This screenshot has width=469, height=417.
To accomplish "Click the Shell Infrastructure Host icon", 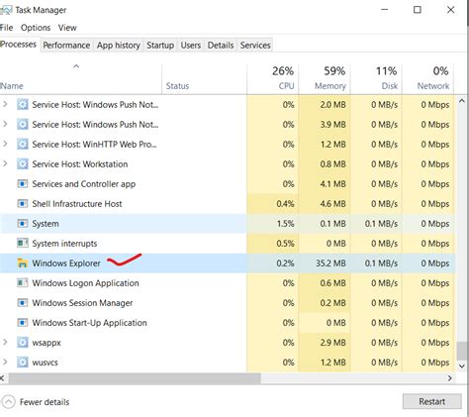I will pos(22,204).
